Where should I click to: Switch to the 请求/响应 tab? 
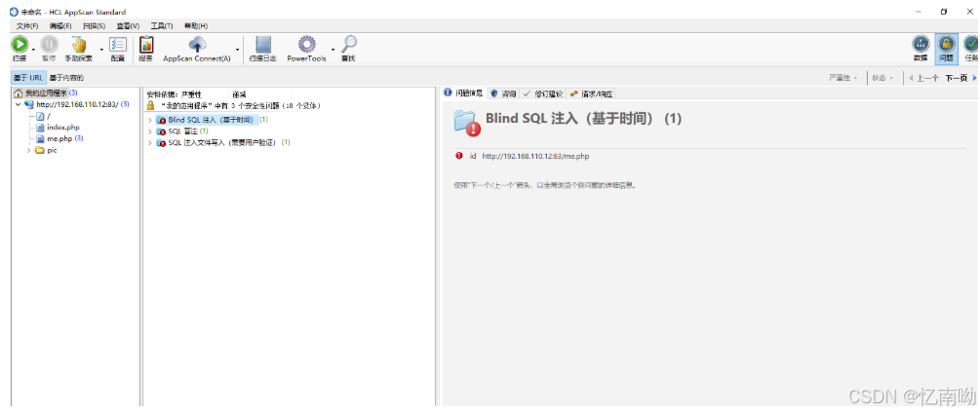pos(591,94)
